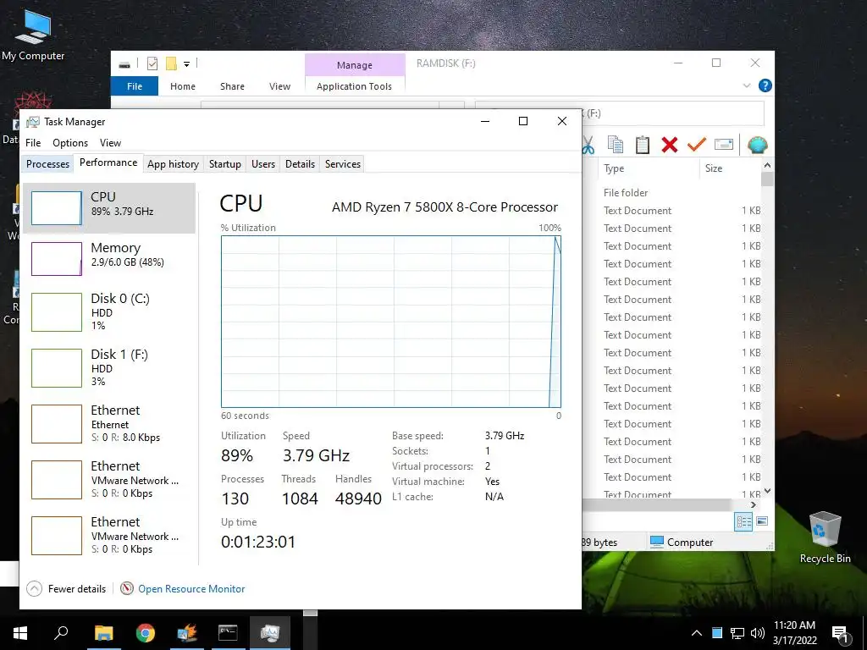
Task: Switch Explorer to large icons view
Action: [762, 521]
